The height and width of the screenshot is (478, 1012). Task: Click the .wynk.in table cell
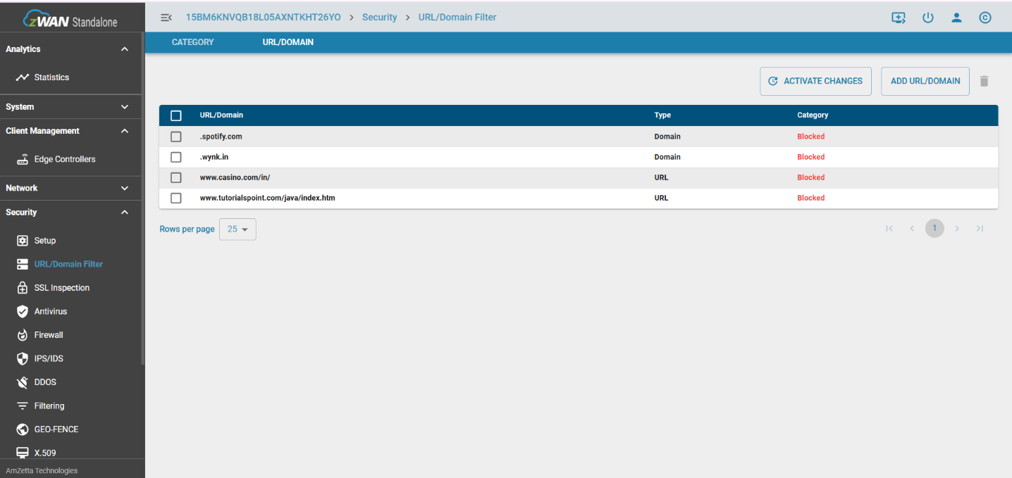(214, 157)
